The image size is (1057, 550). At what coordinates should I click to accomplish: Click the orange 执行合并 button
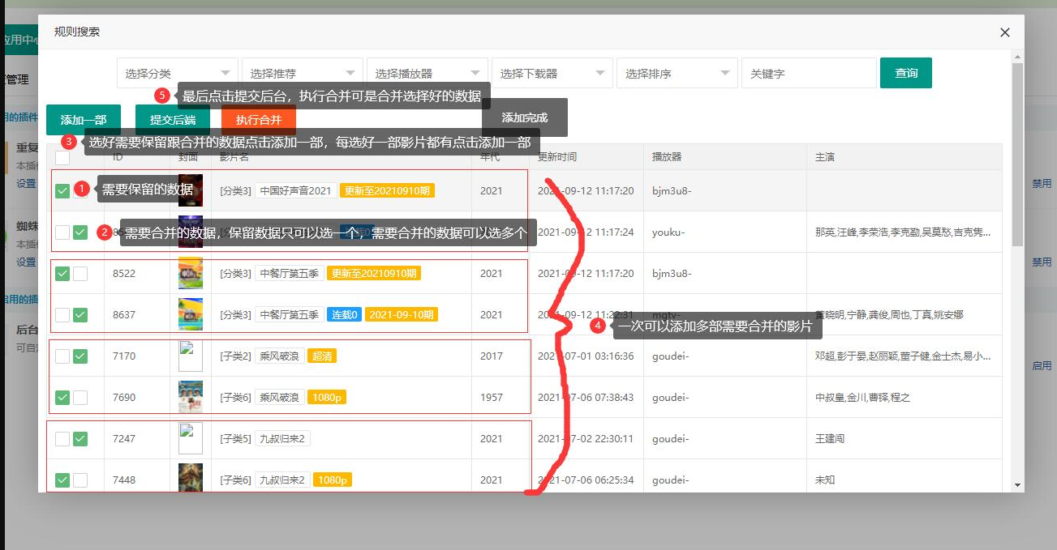click(x=259, y=120)
